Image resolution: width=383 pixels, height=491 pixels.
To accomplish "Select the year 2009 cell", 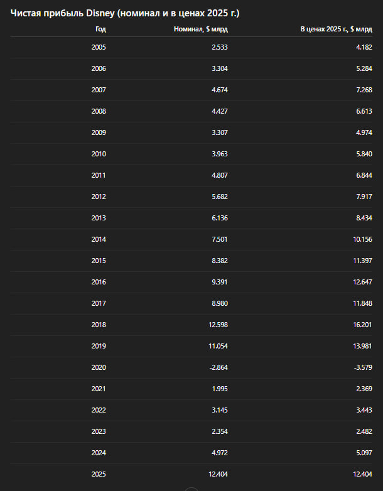I will tap(99, 132).
